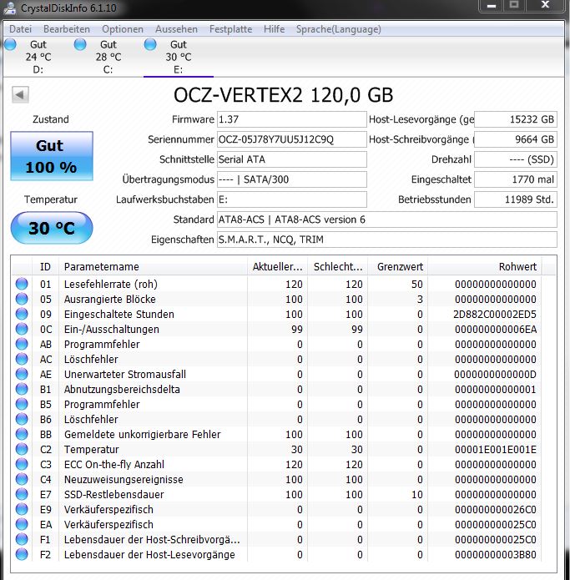Click the Host-Lesevorgänge value 15232 GB
Image resolution: width=570 pixels, height=580 pixels.
516,119
